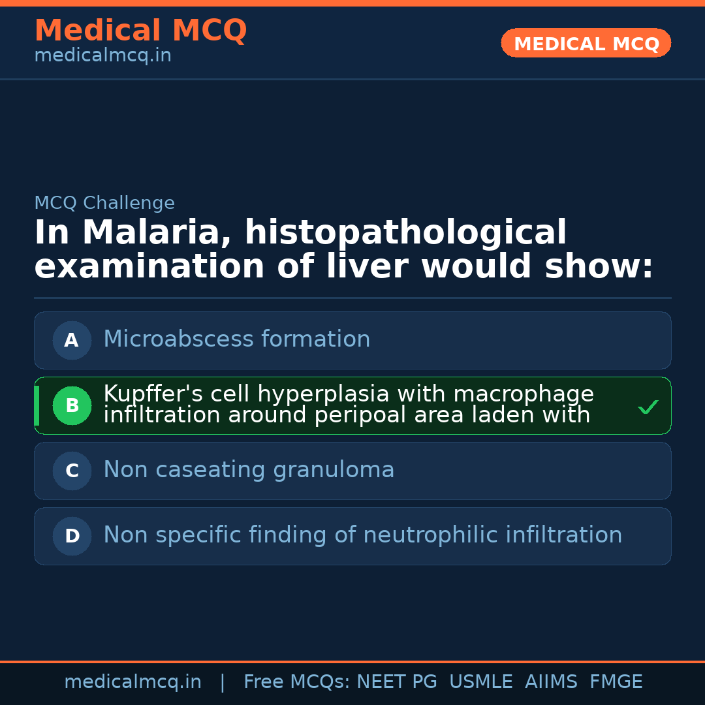Click the green letter B circle badge
This screenshot has width=705, height=705.
pos(72,405)
